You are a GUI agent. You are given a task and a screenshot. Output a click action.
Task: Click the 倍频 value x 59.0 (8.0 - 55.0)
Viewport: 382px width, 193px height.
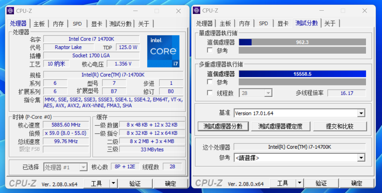(66, 133)
